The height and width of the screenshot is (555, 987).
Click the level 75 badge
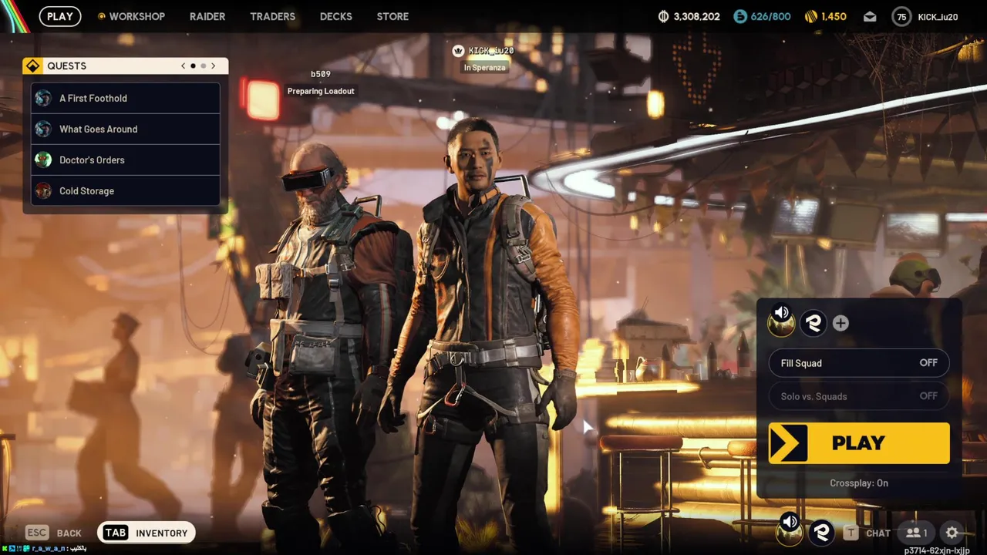901,16
